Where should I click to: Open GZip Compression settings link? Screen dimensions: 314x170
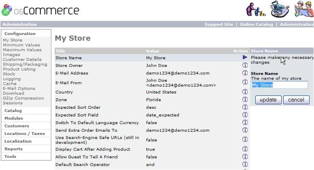pyautogui.click(x=23, y=98)
